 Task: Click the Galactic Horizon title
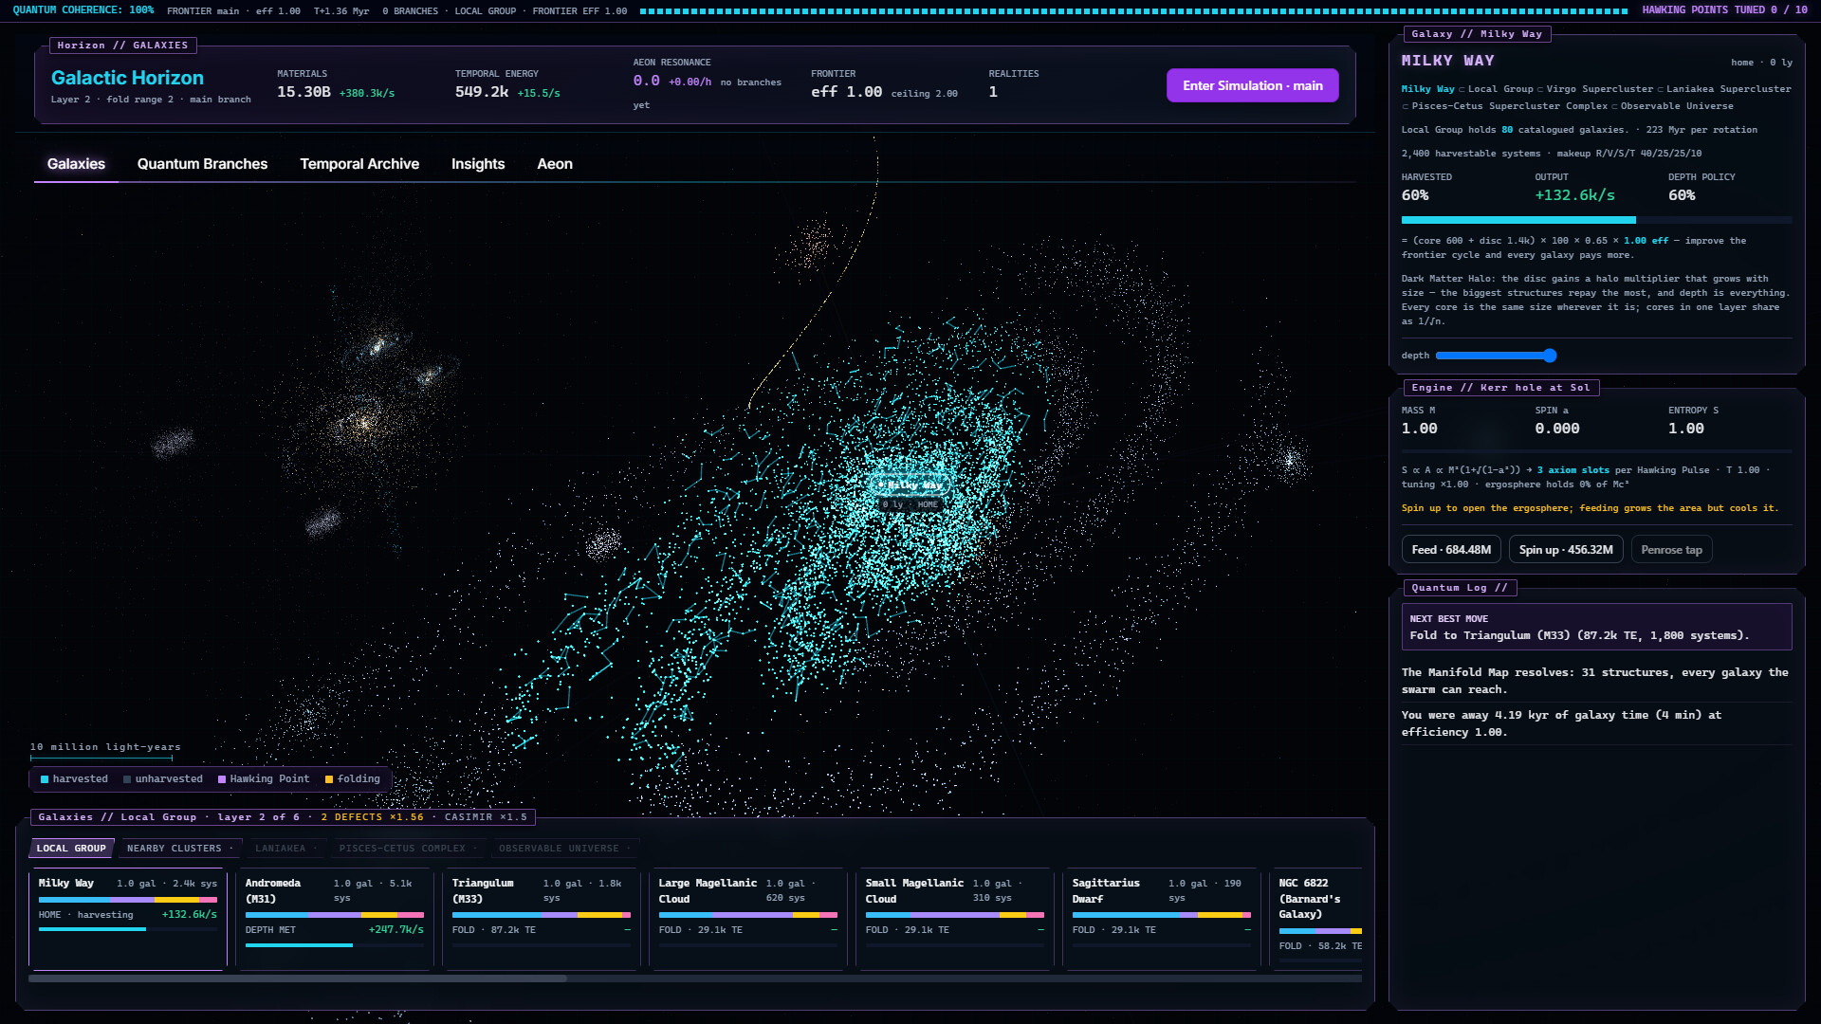(127, 78)
